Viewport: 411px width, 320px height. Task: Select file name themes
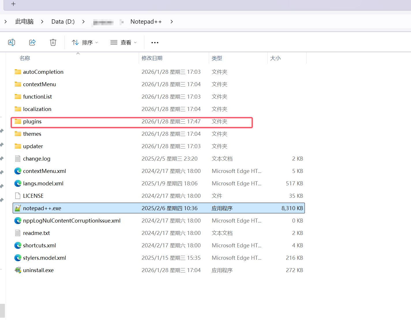point(32,134)
